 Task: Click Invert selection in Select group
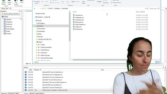click(x=116, y=2)
